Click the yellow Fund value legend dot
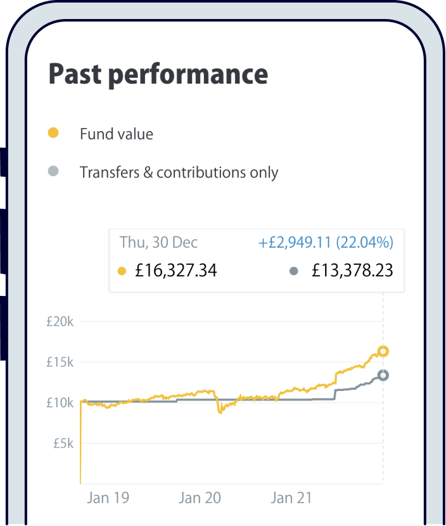This screenshot has width=446, height=526. [x=53, y=133]
